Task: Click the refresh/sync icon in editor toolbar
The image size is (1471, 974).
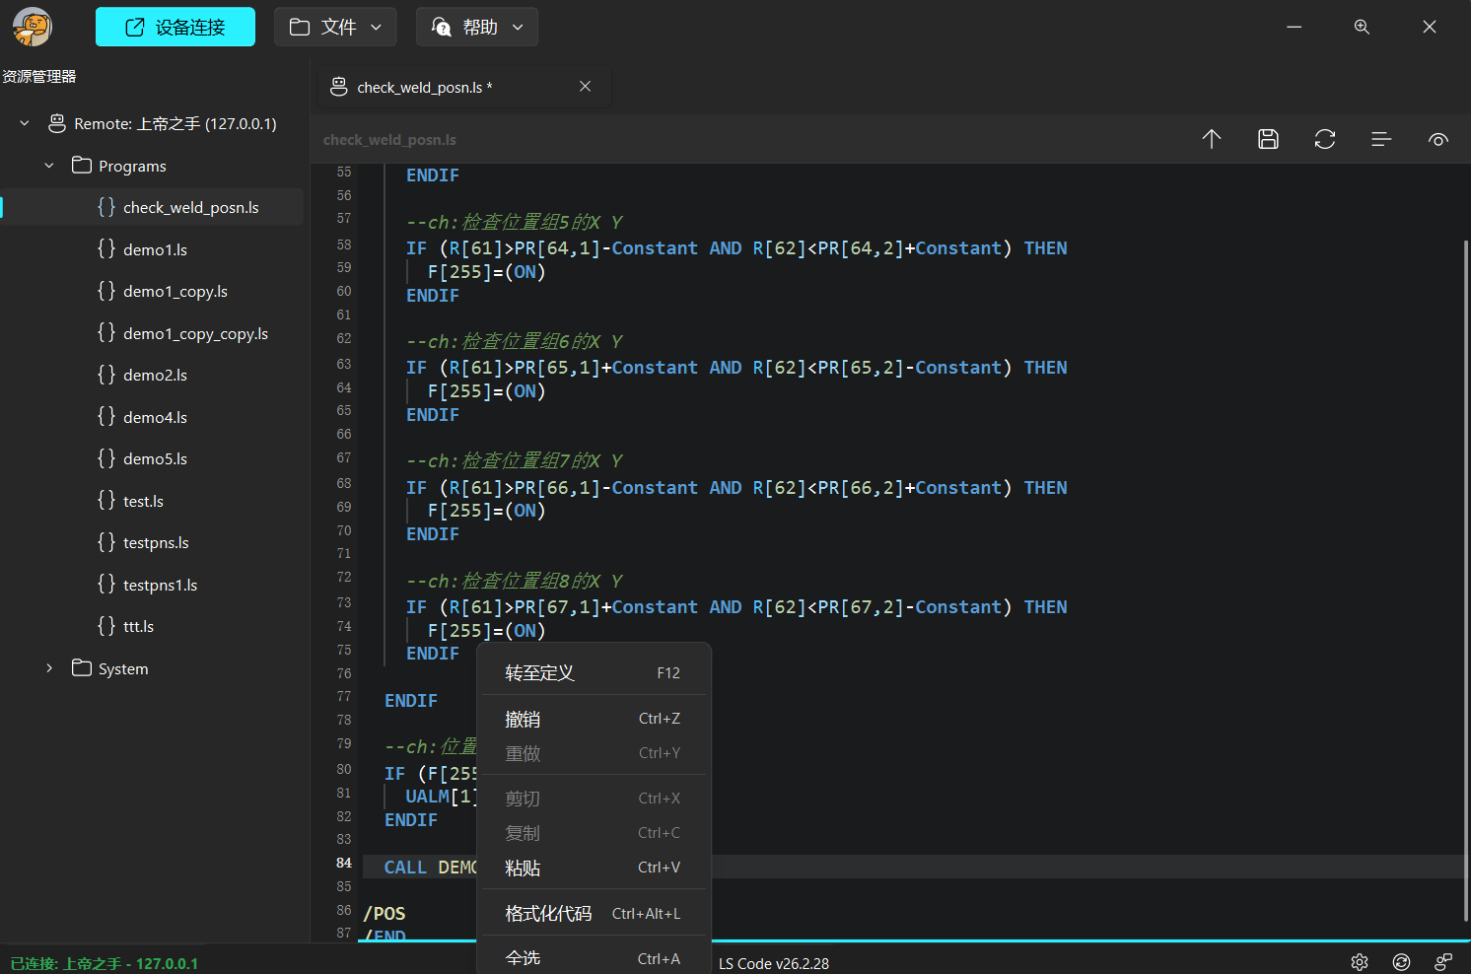Action: click(x=1324, y=139)
